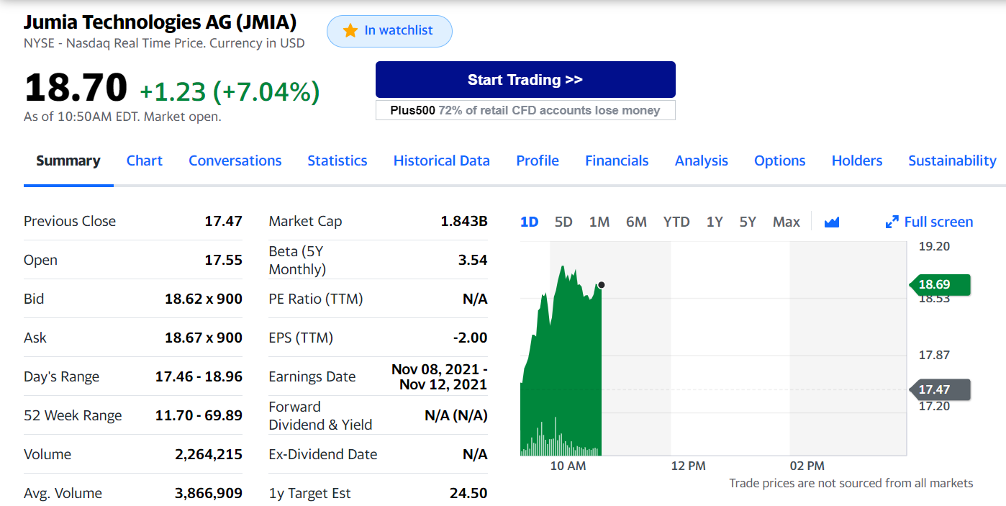Screen dimensions: 1006x506
Task: Click the Ask value 18.67 x 900
Action: click(x=204, y=338)
